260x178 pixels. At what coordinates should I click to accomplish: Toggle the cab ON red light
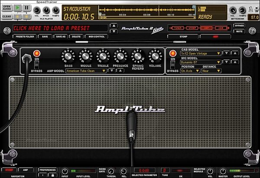pyautogui.click(x=172, y=54)
